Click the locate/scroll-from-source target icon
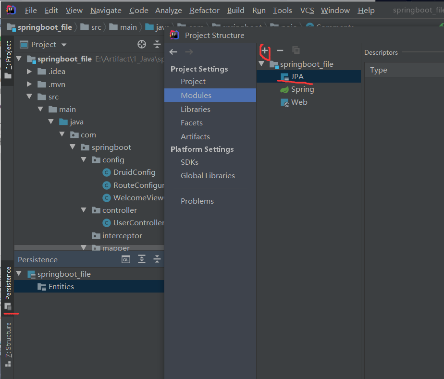The width and height of the screenshot is (444, 379). (x=142, y=44)
